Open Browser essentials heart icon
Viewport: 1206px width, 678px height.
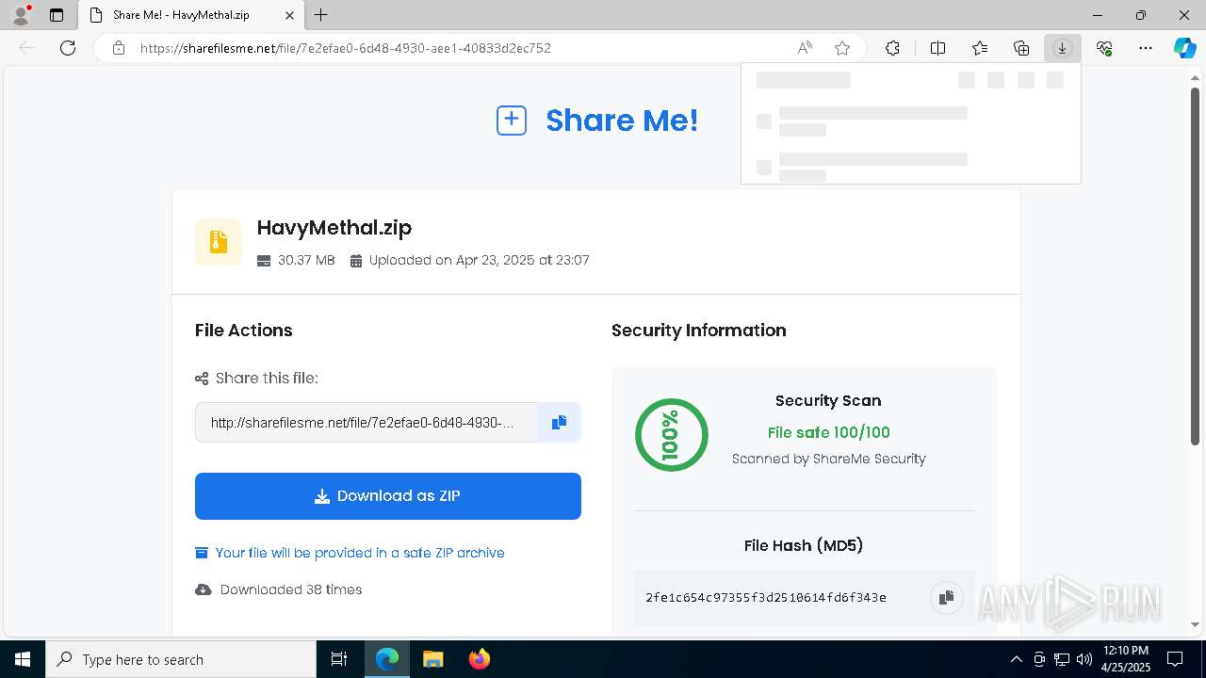click(1104, 48)
